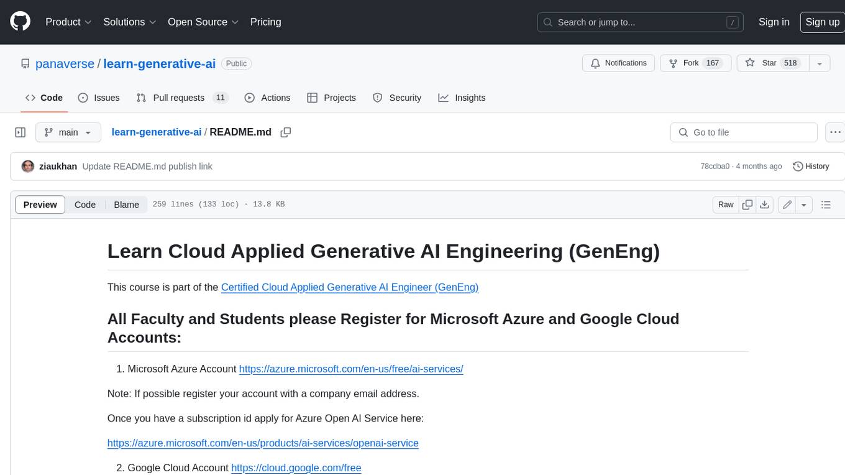The image size is (845, 475).
Task: Open more file options ellipsis menu
Action: click(835, 132)
